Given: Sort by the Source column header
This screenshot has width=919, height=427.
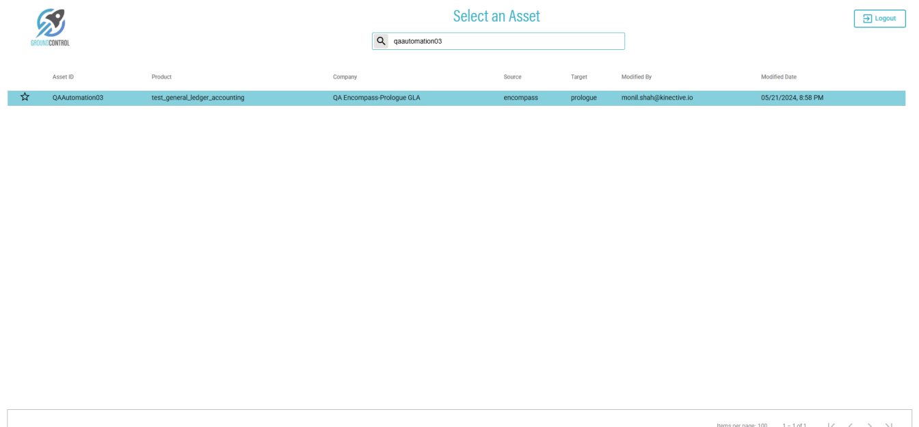Looking at the screenshot, I should [x=512, y=77].
